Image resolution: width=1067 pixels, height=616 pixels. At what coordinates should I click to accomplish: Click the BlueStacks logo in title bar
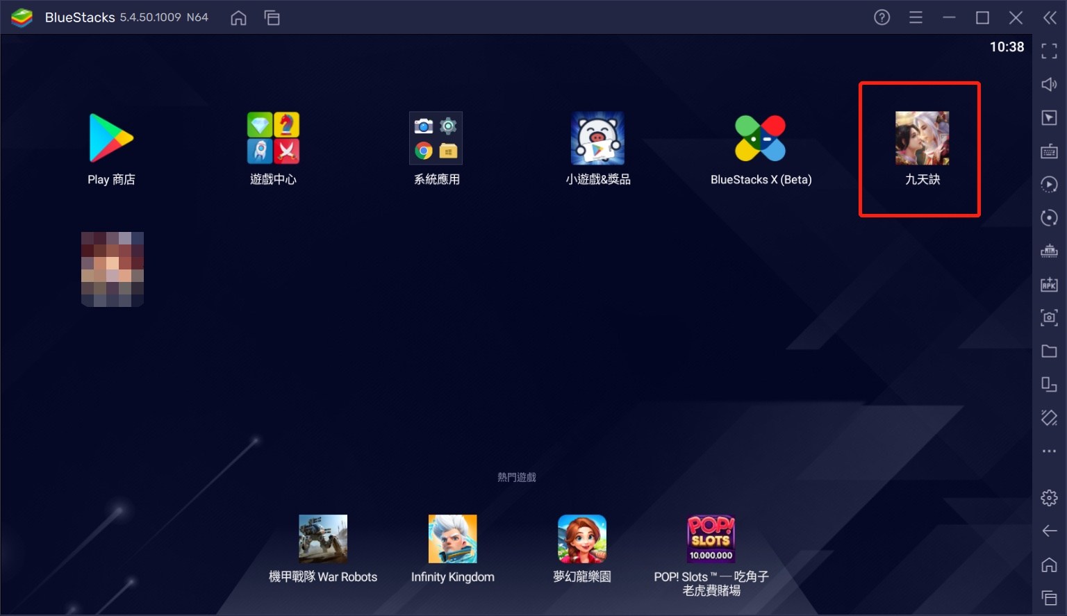[22, 17]
